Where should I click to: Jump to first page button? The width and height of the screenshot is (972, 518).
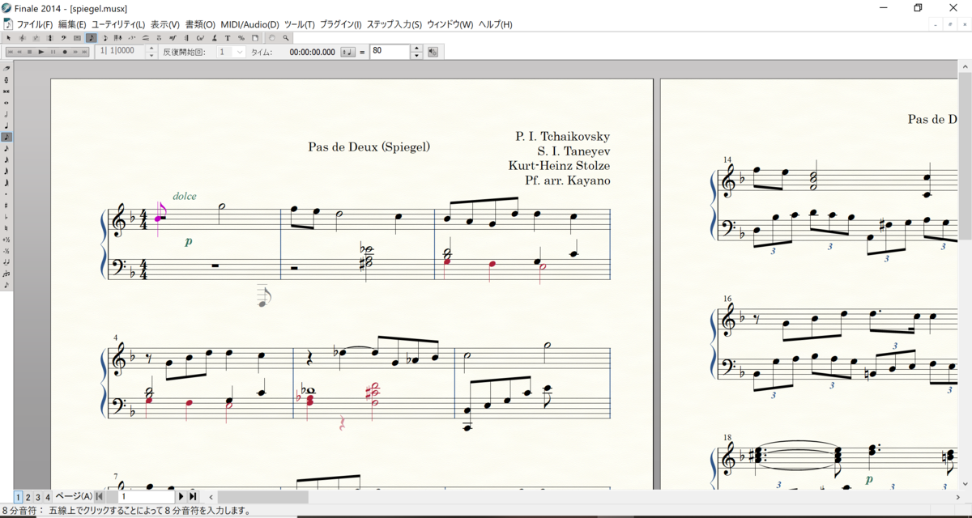point(100,497)
